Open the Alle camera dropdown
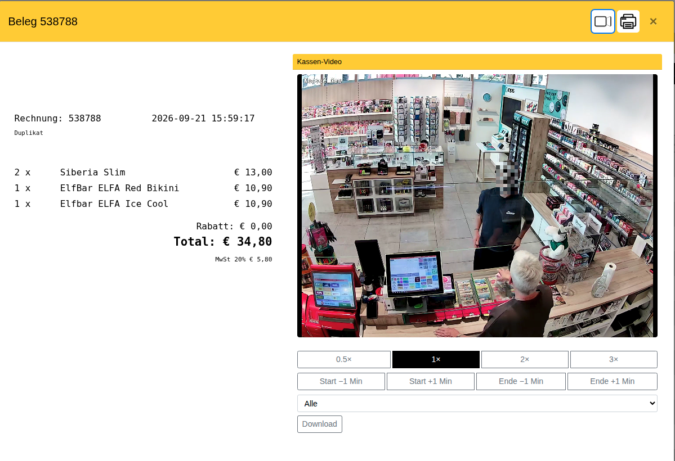This screenshot has height=461, width=675. coord(477,404)
